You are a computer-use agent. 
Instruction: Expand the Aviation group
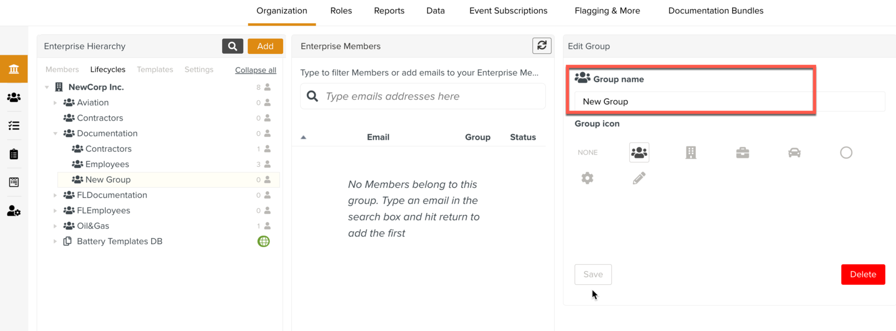(x=55, y=103)
